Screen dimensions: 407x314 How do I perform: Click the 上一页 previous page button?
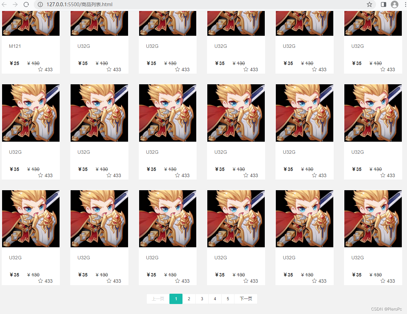click(x=158, y=299)
